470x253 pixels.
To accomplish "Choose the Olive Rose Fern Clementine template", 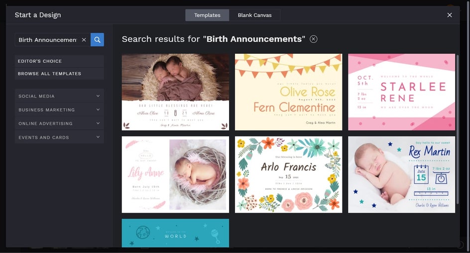I will 288,92.
